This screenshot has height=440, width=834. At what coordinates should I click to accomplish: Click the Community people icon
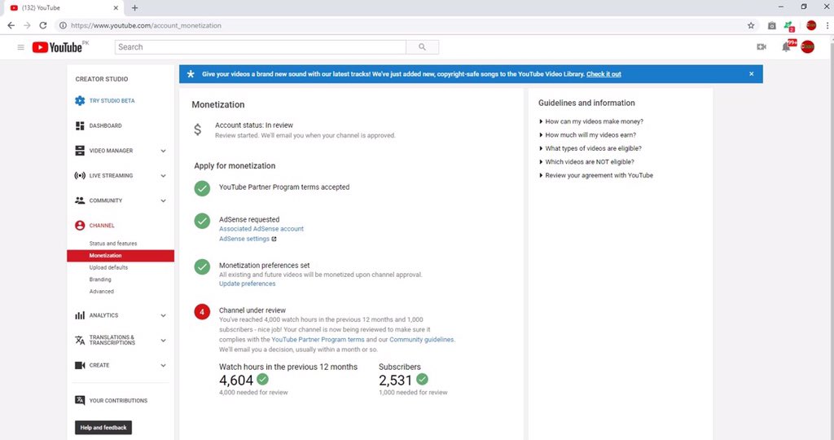(80, 200)
